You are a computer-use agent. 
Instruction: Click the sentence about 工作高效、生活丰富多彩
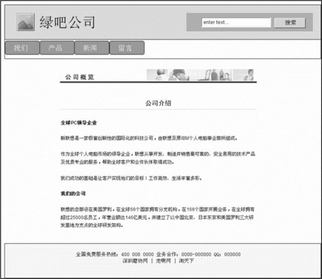[x=131, y=178]
